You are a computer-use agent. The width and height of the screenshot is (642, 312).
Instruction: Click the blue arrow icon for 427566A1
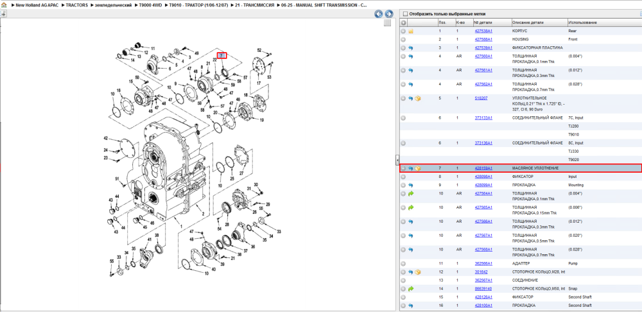[x=411, y=221]
